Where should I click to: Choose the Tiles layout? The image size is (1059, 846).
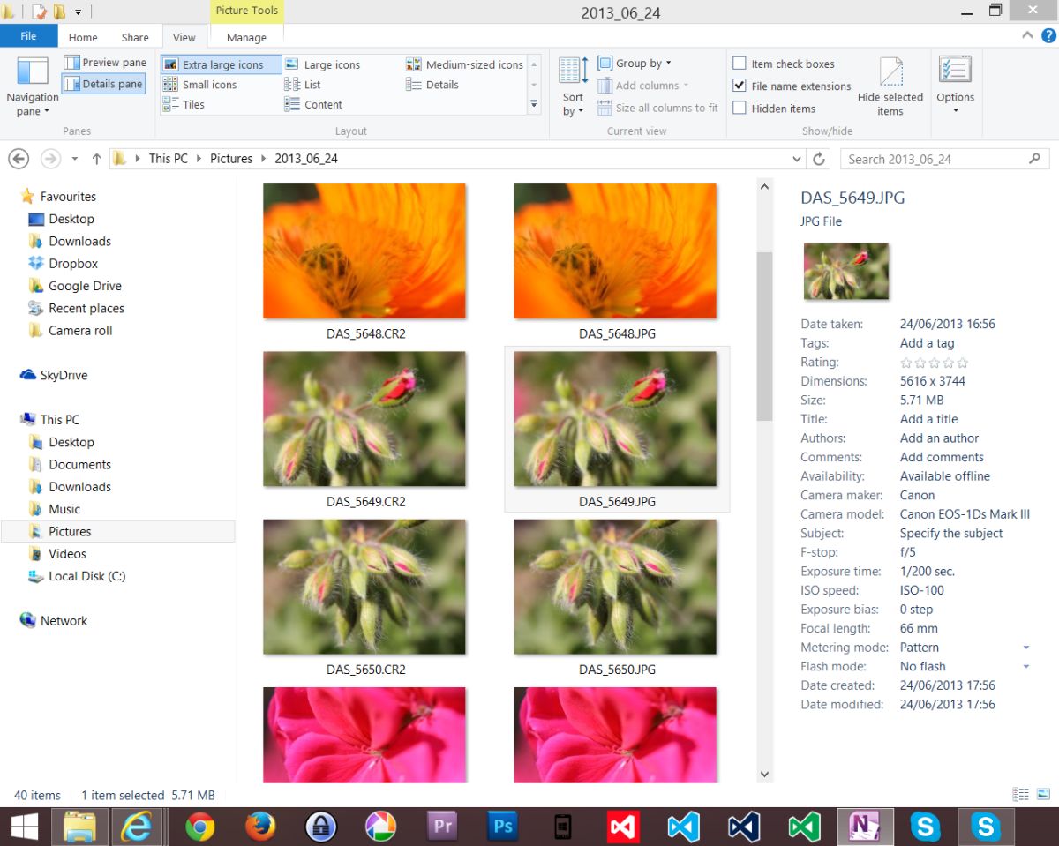pos(183,104)
